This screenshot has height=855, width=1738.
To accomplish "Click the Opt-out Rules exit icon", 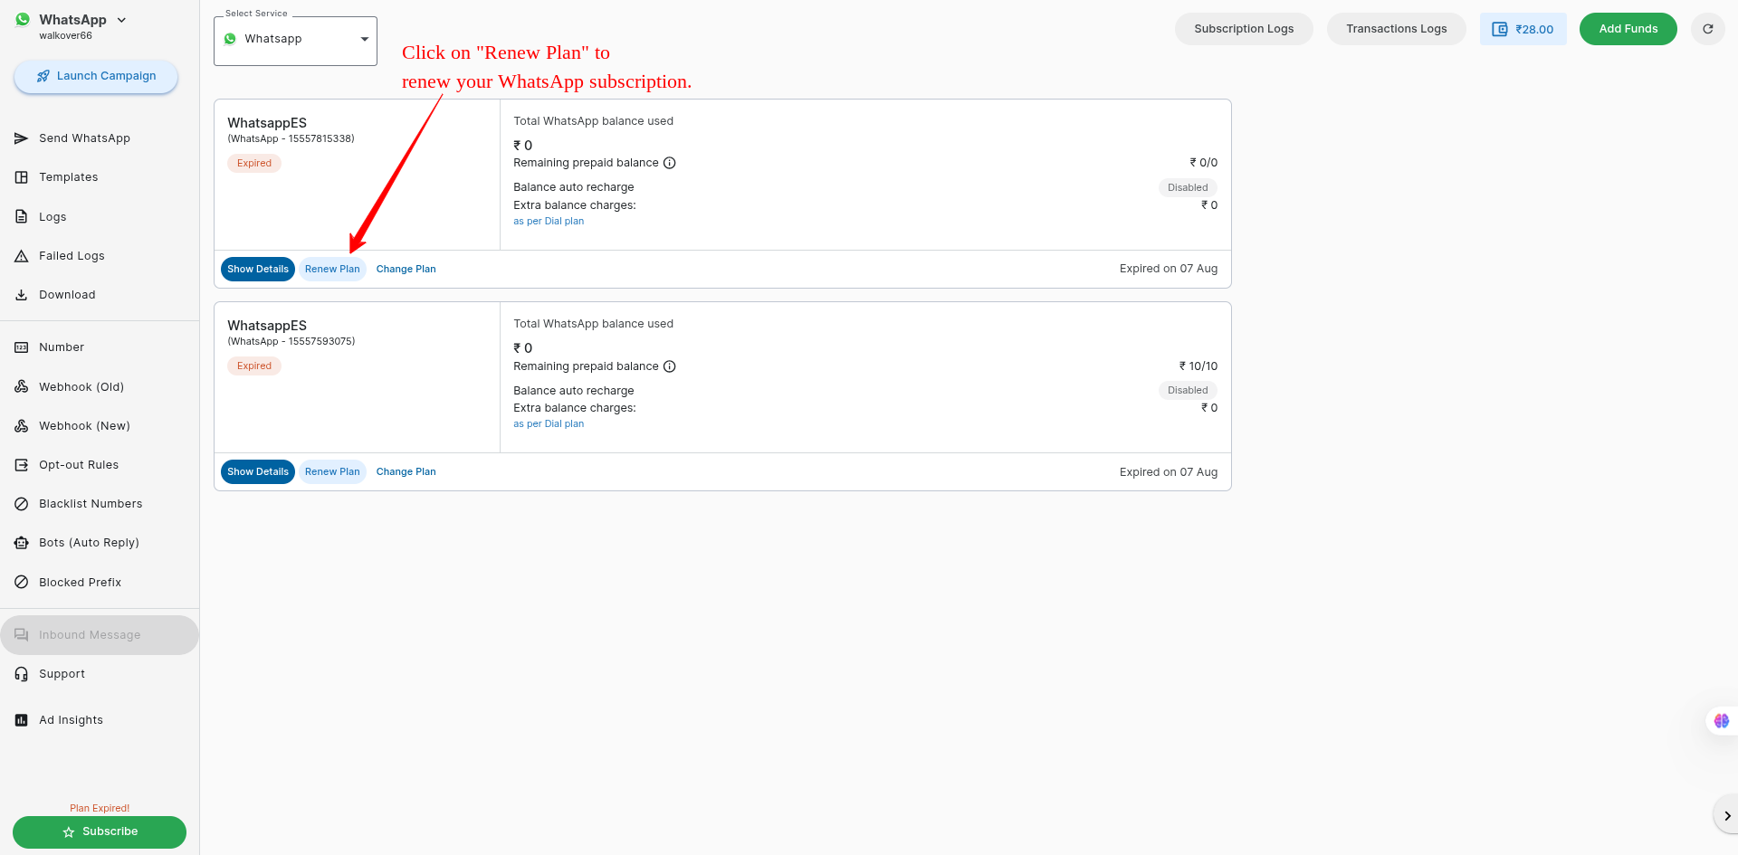I will point(21,465).
